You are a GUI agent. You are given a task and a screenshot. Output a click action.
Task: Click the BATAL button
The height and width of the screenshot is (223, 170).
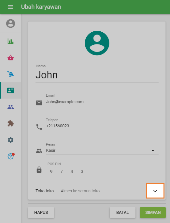click(x=122, y=213)
